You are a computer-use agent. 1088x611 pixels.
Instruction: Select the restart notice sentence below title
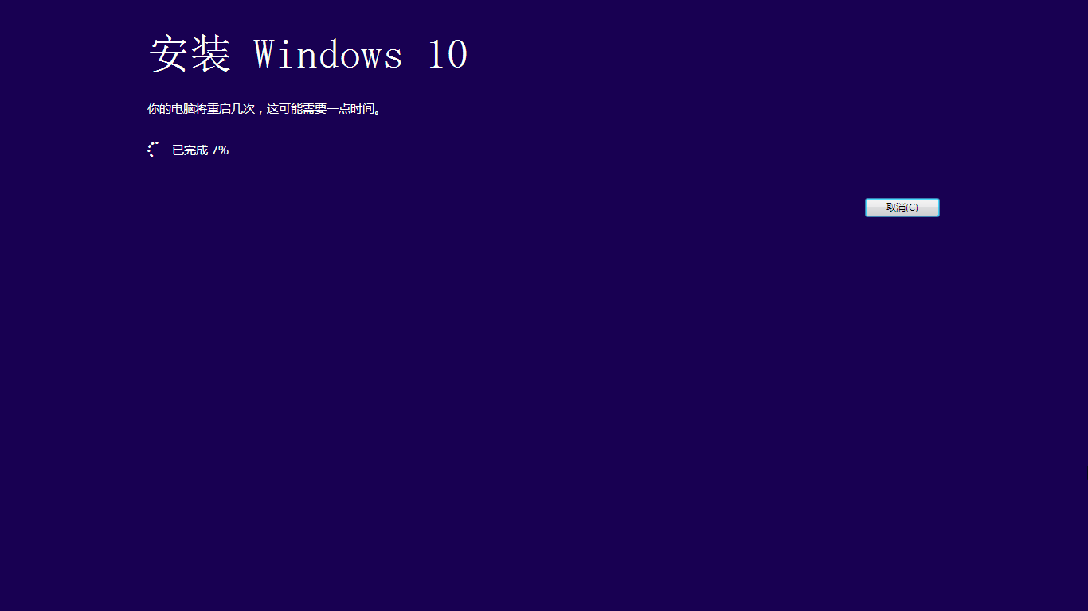pos(264,109)
